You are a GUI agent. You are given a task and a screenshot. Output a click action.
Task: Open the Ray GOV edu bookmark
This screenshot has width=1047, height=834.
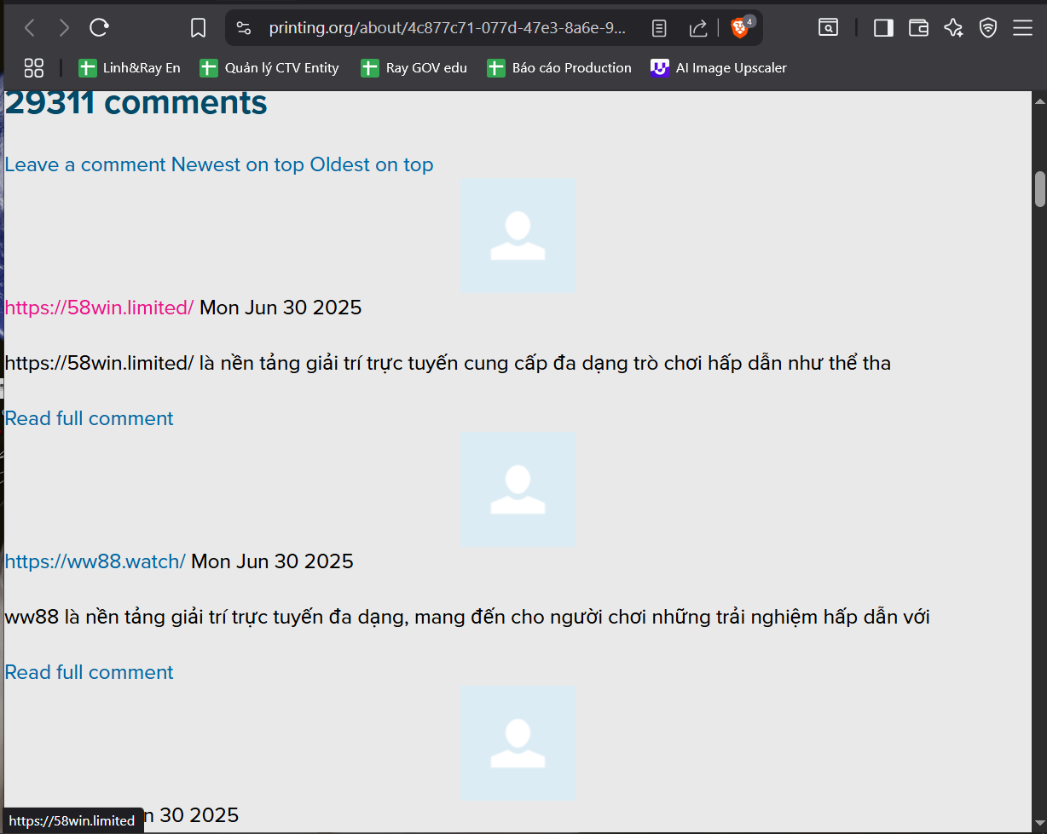(x=414, y=68)
